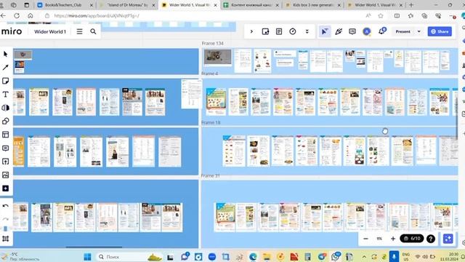This screenshot has width=465, height=262.
Task: Select the cursor tool in Miro toolbar
Action: coord(5,54)
